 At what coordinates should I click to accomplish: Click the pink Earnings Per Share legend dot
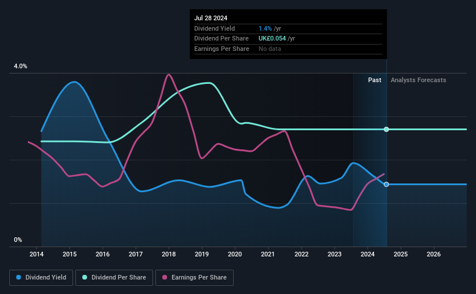pyautogui.click(x=165, y=277)
